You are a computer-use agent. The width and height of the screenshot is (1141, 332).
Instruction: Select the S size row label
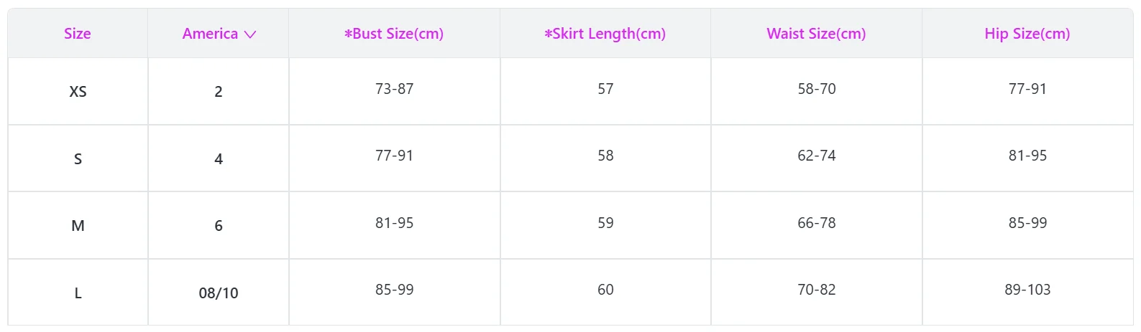(x=78, y=159)
